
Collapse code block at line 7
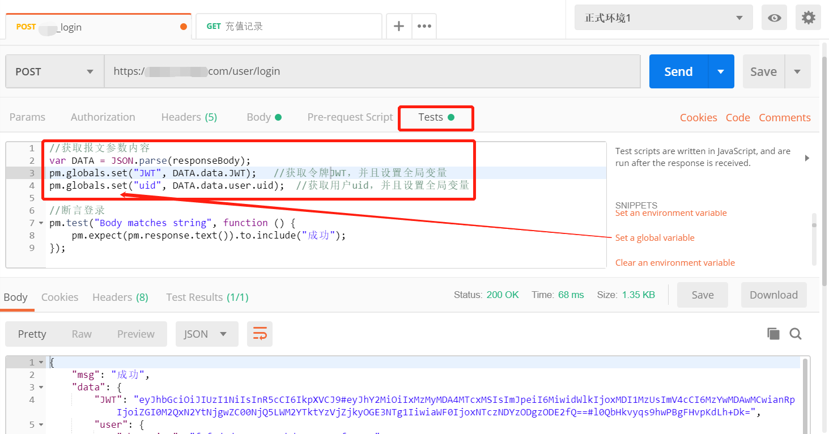[x=40, y=223]
